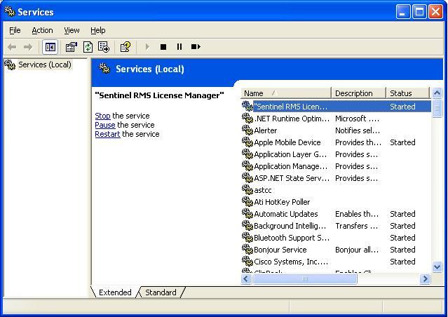The height and width of the screenshot is (317, 448).
Task: Select Services (Local) in the console tree
Action: pyautogui.click(x=44, y=65)
